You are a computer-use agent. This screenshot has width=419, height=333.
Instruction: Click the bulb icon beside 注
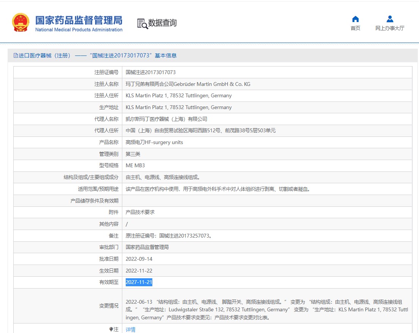click(111, 329)
